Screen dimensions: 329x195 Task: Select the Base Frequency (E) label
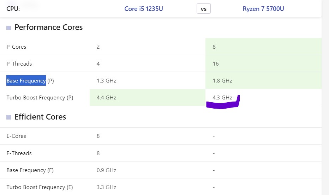point(30,170)
